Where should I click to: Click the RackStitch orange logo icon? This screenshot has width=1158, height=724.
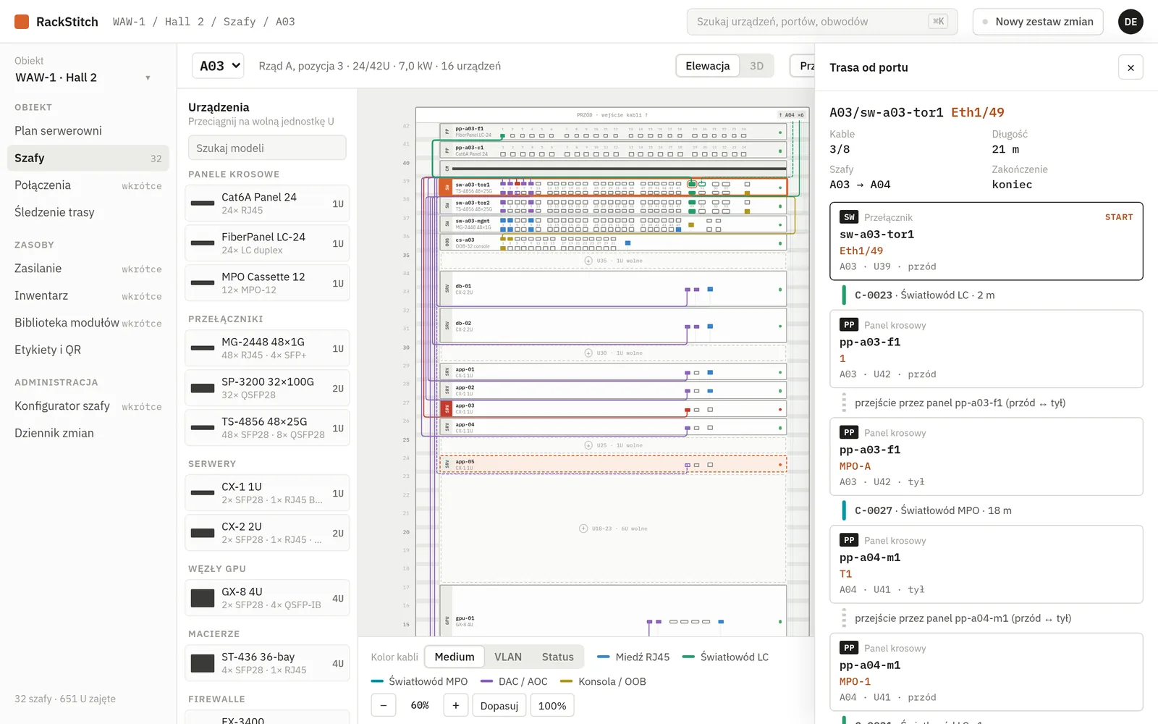22,22
